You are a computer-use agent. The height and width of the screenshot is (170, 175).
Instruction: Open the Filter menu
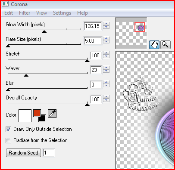25,13
